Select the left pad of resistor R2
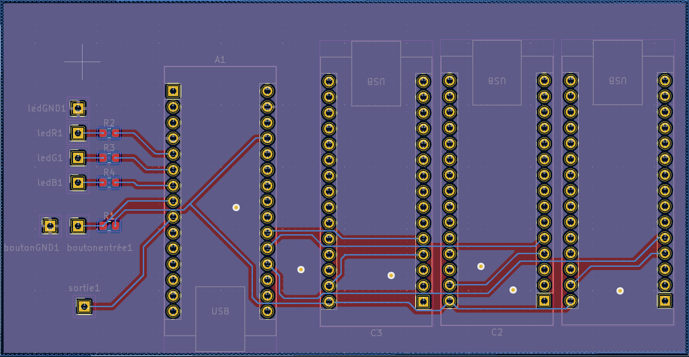Screen dimensions: 689x357 tap(103, 133)
